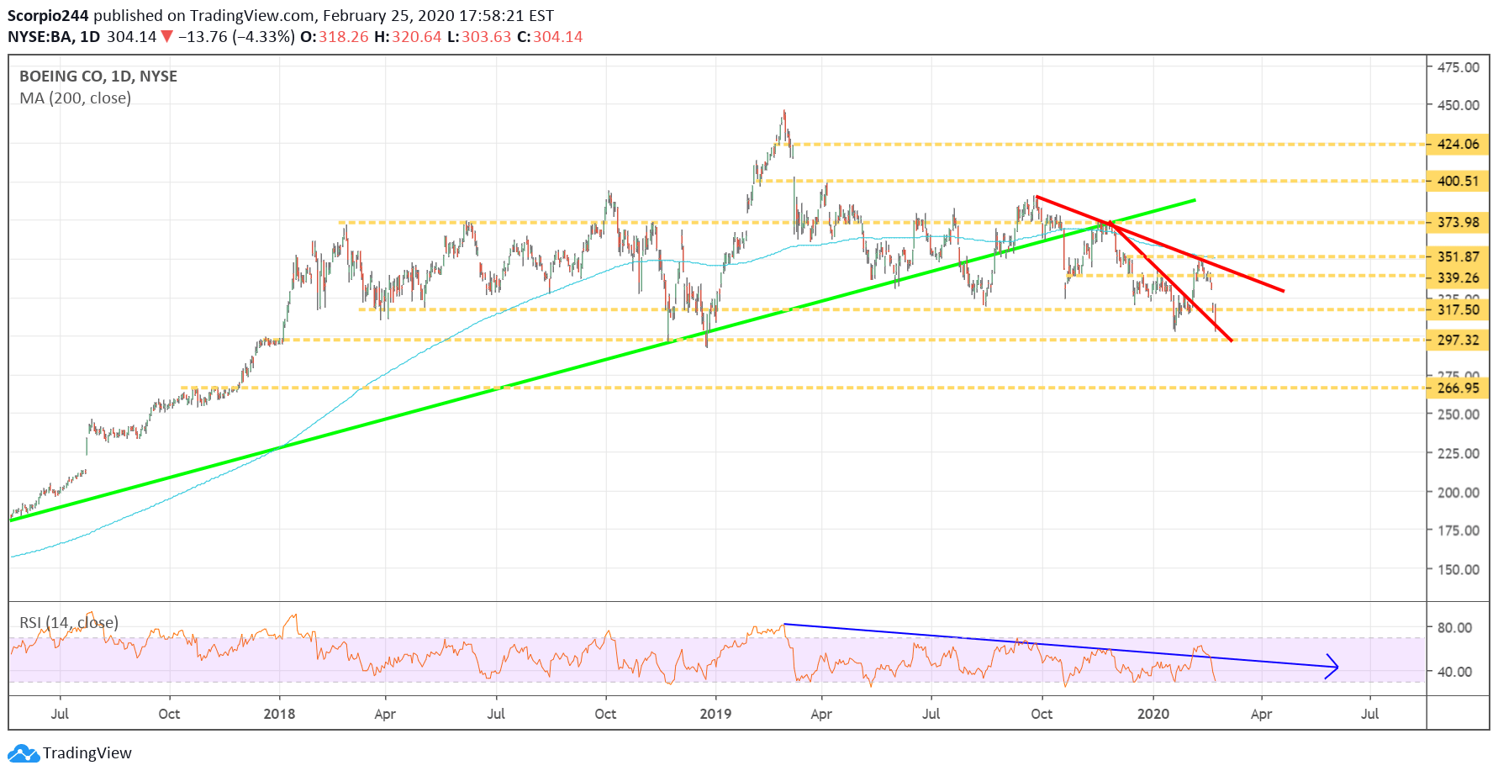
Task: Click the 2020 time axis label
Action: (x=1153, y=714)
